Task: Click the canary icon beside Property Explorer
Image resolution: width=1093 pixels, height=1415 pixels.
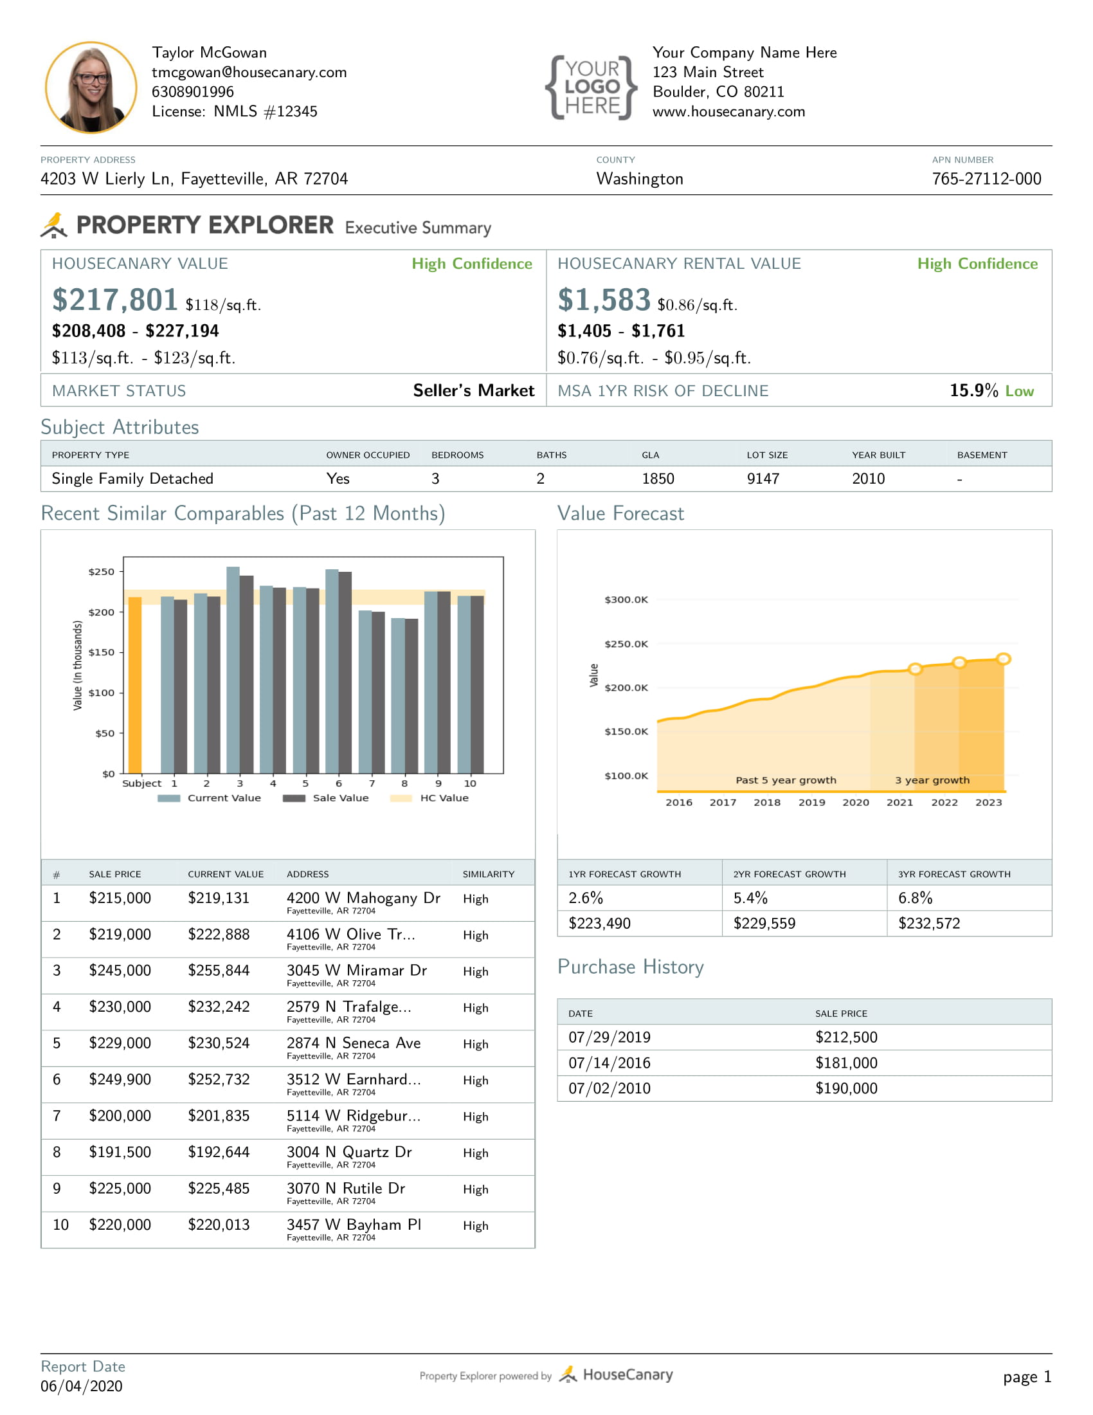Action: click(x=54, y=225)
